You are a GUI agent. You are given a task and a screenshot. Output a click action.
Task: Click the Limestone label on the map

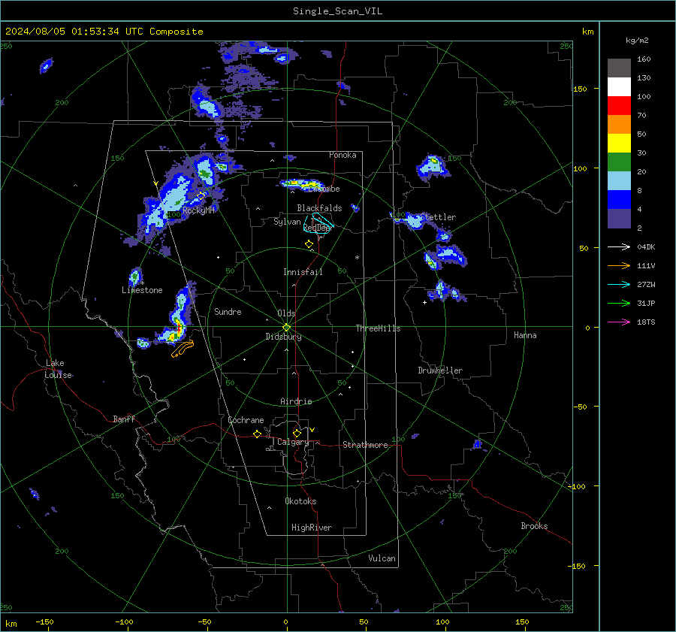coord(142,290)
